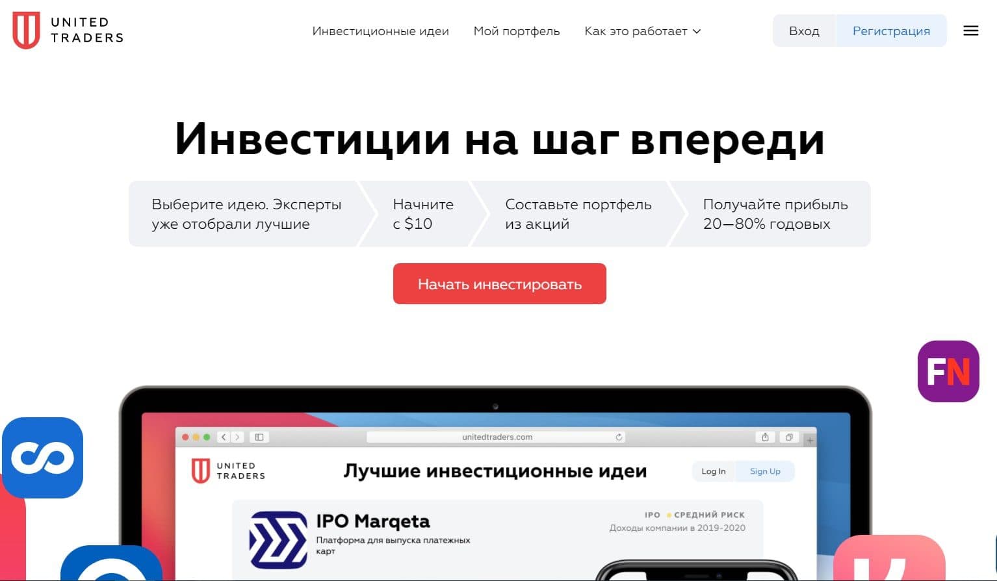Click the blue infinity-loop app icon
The width and height of the screenshot is (997, 581).
pyautogui.click(x=42, y=458)
